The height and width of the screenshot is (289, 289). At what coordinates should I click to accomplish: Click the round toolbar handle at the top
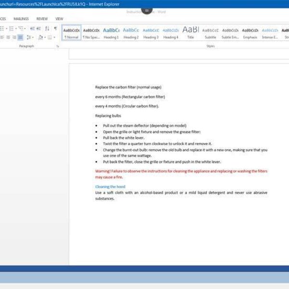[147, 11]
